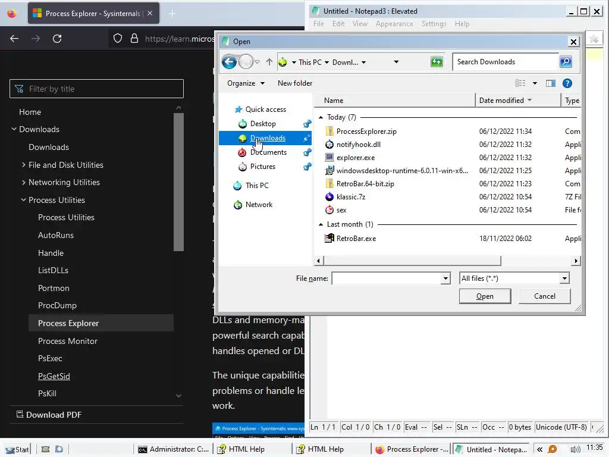Click Filter by title box
The image size is (609, 457).
coord(97,89)
